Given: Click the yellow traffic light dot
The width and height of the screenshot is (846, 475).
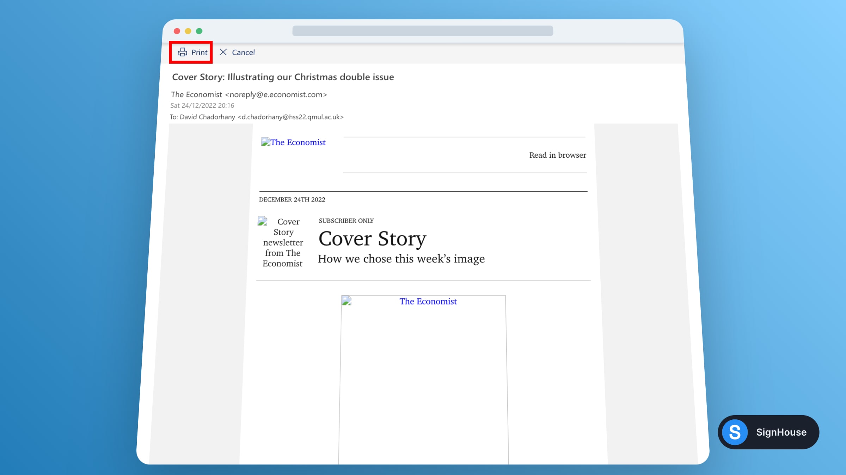Looking at the screenshot, I should [188, 31].
